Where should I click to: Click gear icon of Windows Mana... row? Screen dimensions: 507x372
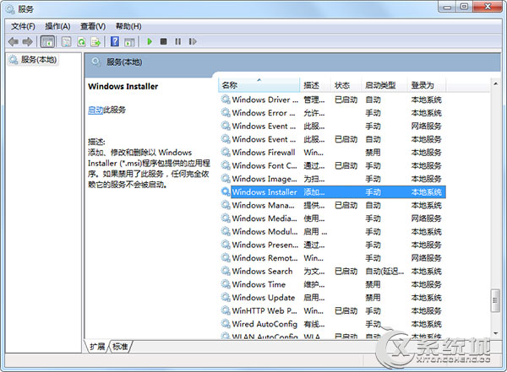point(226,205)
